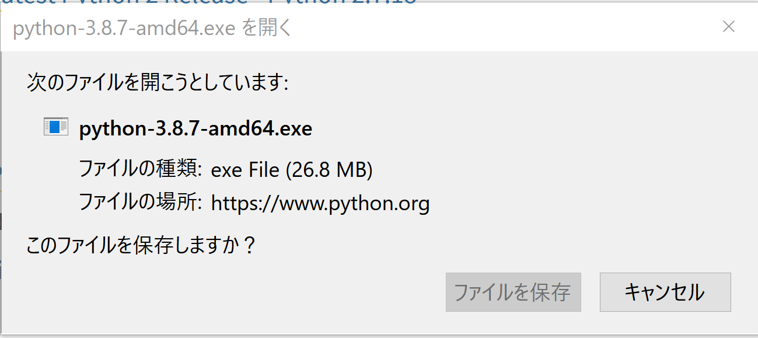
Task: Click the empty gray area left of ファイルを保存
Action: 233,292
